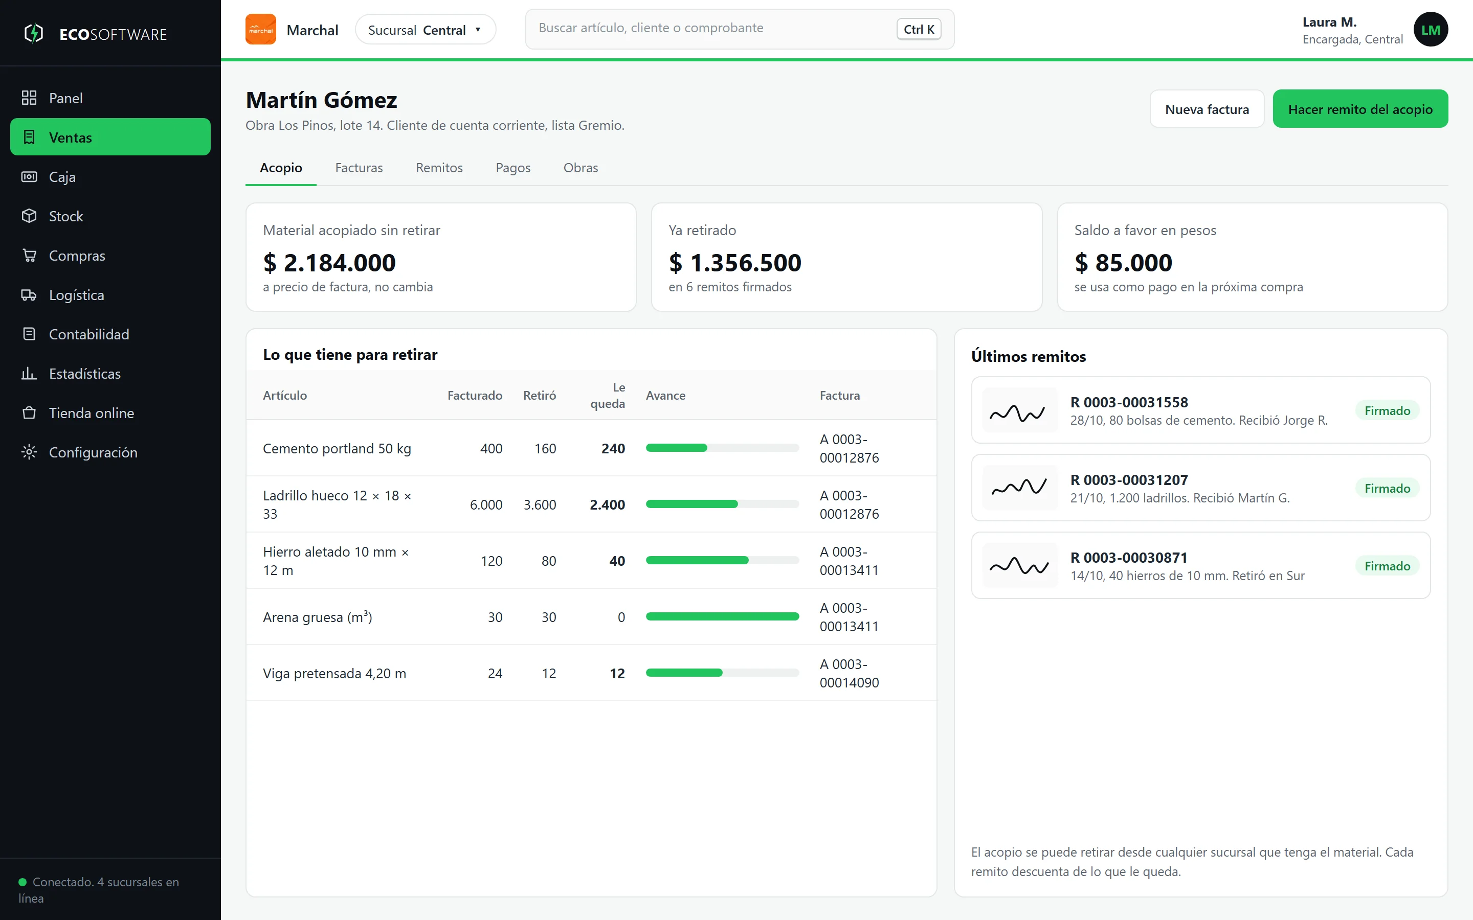Open Tienda online bag icon
Image resolution: width=1473 pixels, height=920 pixels.
29,412
